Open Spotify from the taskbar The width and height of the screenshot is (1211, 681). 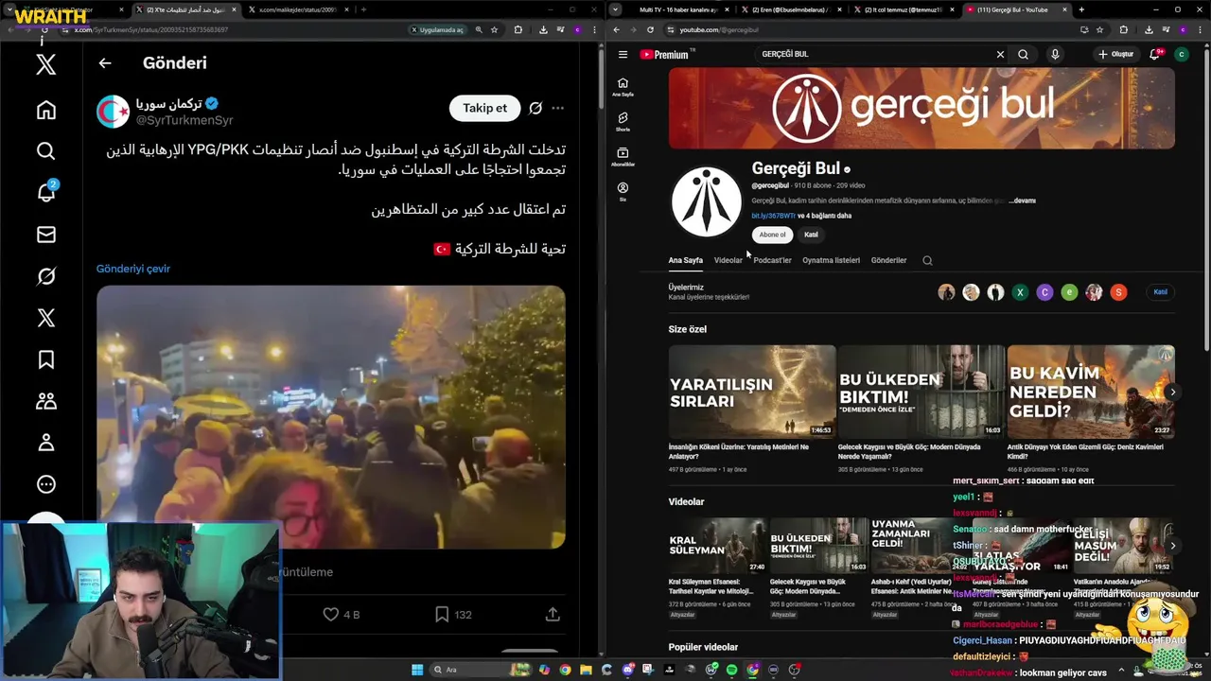click(x=731, y=670)
